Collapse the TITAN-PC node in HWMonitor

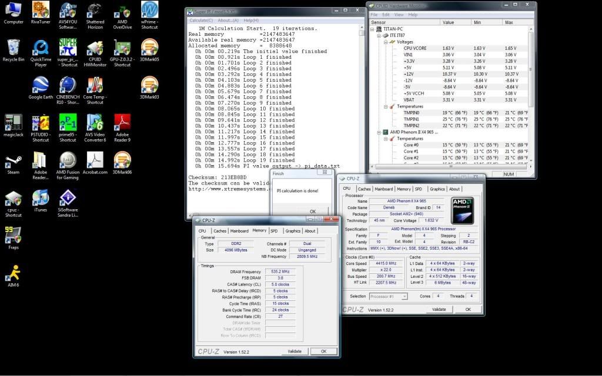click(x=372, y=29)
